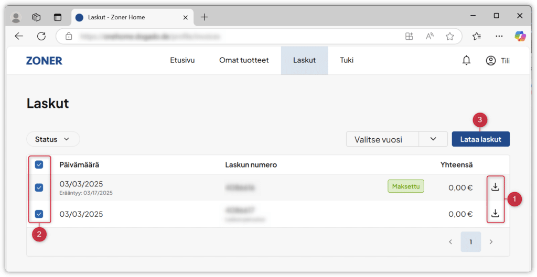Image resolution: width=537 pixels, height=277 pixels.
Task: Click the chevron next to Valitse vuosi
Action: [433, 139]
